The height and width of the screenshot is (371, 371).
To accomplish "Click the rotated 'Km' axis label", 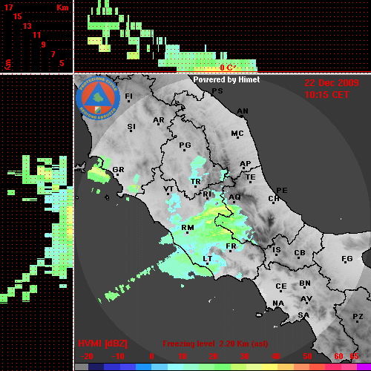I will point(8,65).
